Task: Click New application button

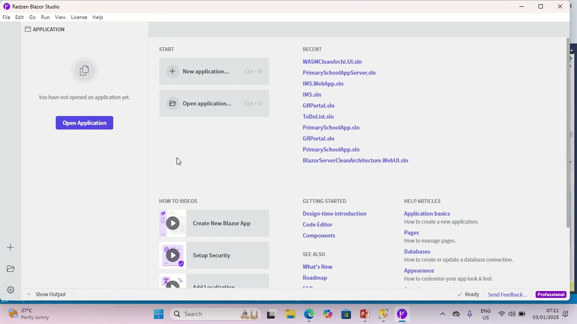Action: pos(214,71)
